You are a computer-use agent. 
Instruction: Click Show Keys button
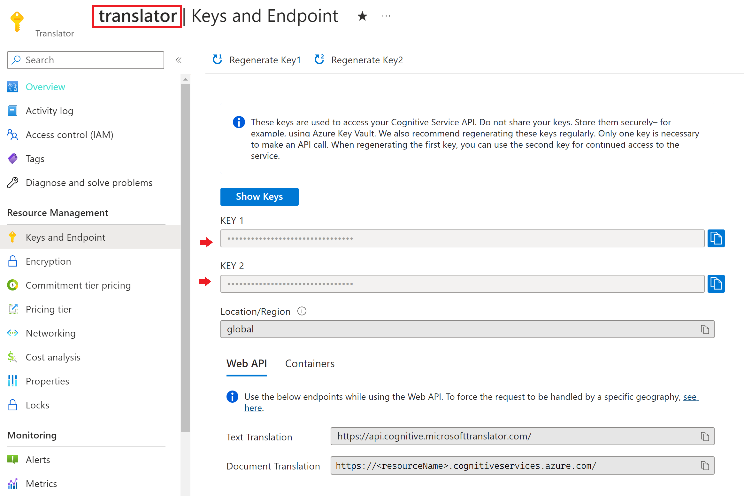pos(259,197)
